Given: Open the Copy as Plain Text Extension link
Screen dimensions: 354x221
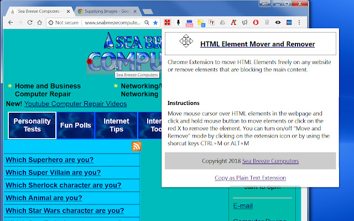Looking at the screenshot, I should [251, 178].
